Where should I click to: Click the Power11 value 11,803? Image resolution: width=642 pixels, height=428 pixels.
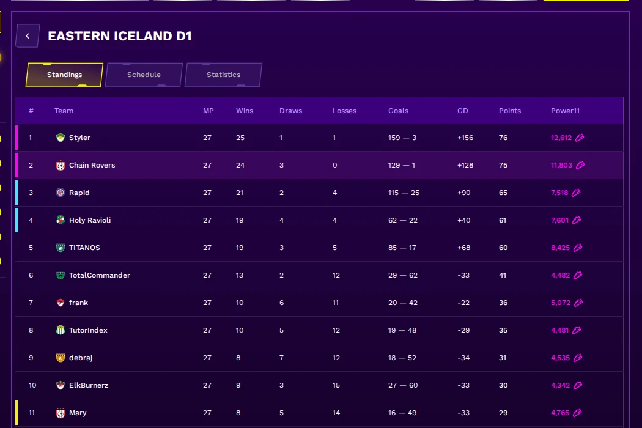click(561, 165)
